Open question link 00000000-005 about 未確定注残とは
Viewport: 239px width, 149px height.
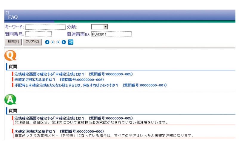point(73,74)
